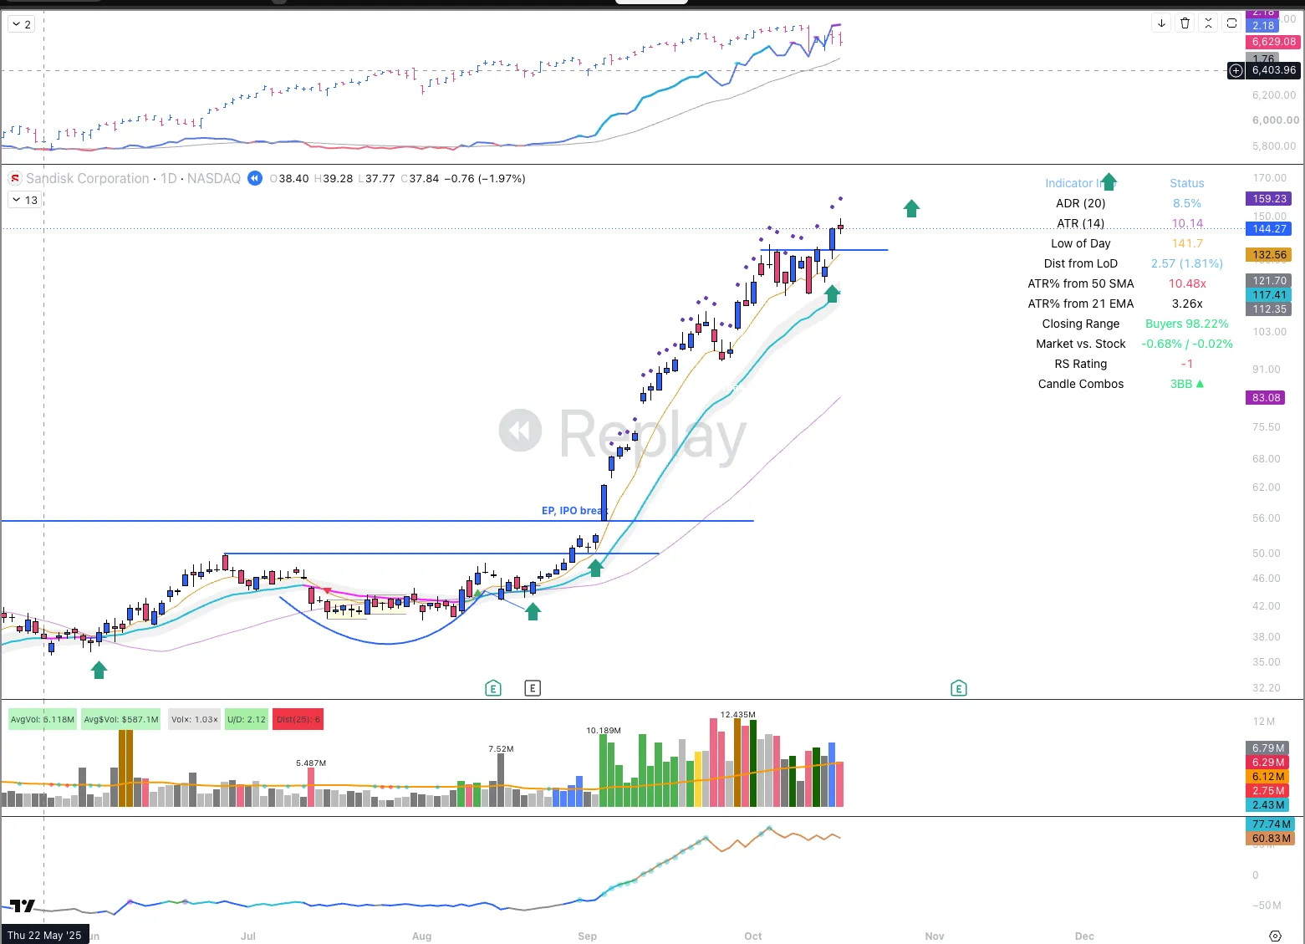Click the 77.74M indicator value label
The image size is (1305, 944).
point(1271,824)
